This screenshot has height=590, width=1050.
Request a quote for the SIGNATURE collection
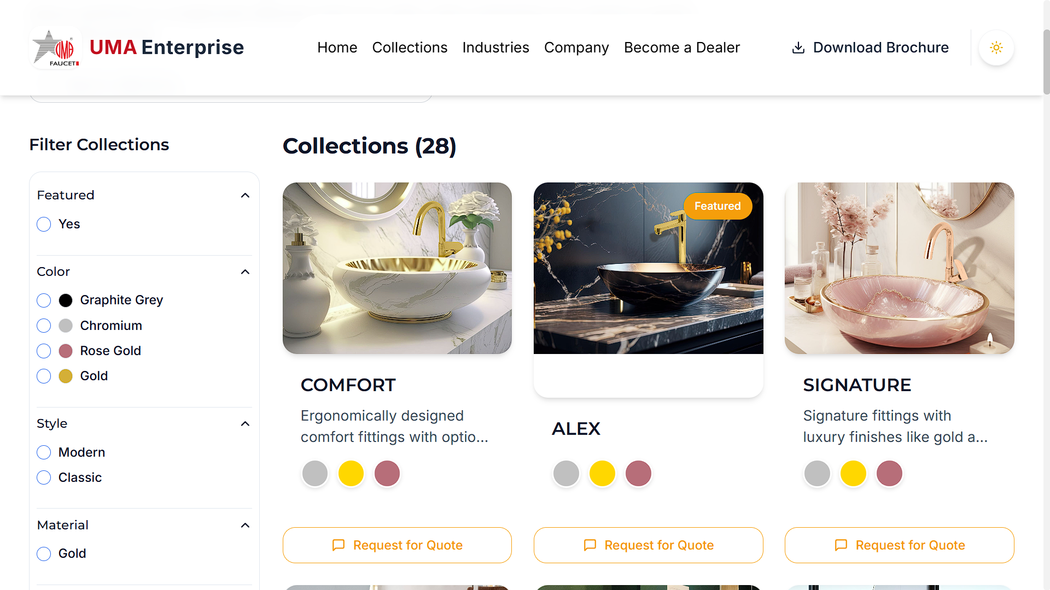pos(899,545)
